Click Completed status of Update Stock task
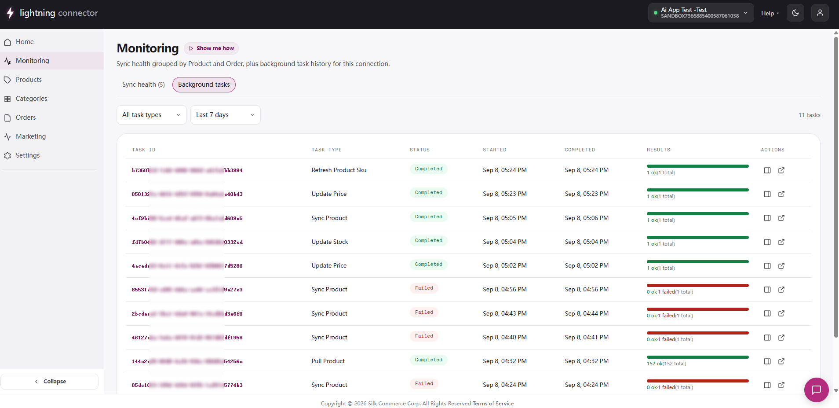 pyautogui.click(x=429, y=241)
